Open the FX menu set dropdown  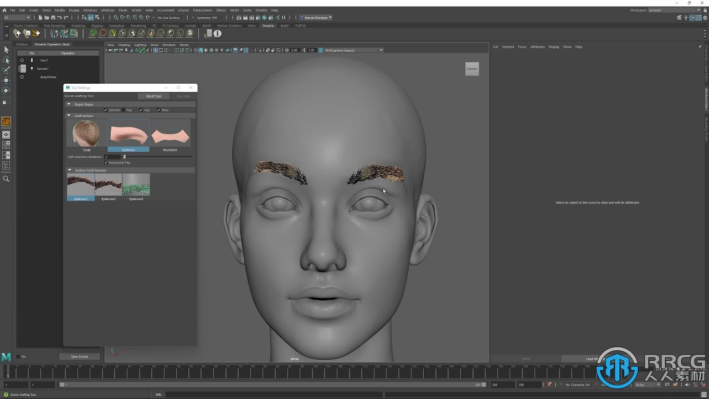(x=17, y=17)
